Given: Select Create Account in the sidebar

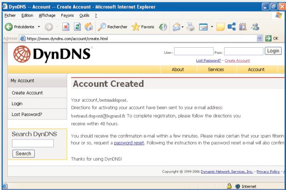Looking at the screenshot, I should [x=37, y=93].
